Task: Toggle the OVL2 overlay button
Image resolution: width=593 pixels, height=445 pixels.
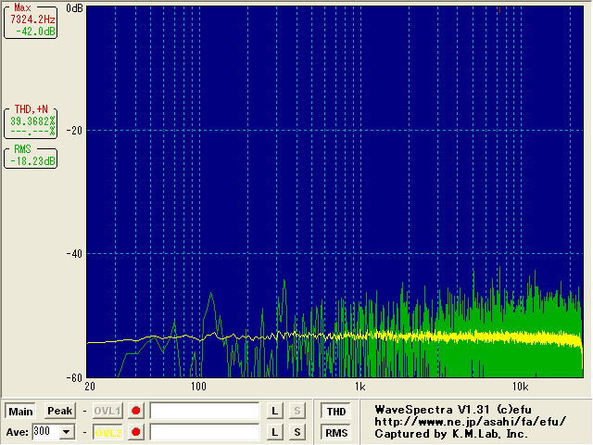Action: [107, 433]
